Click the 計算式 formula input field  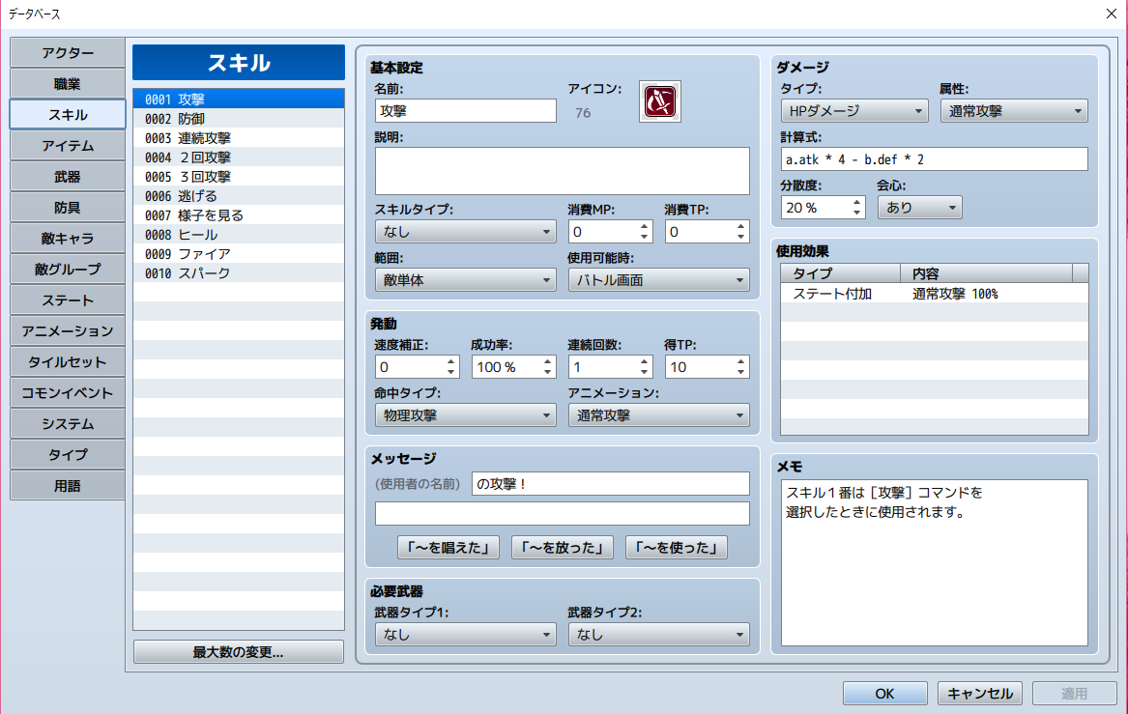(934, 159)
